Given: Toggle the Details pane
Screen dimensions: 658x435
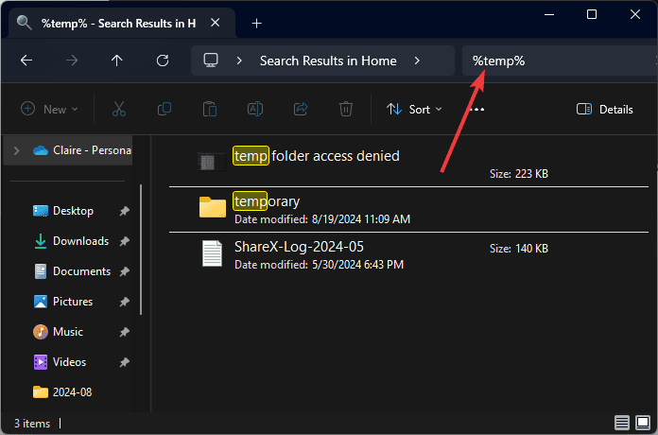Looking at the screenshot, I should pos(605,109).
